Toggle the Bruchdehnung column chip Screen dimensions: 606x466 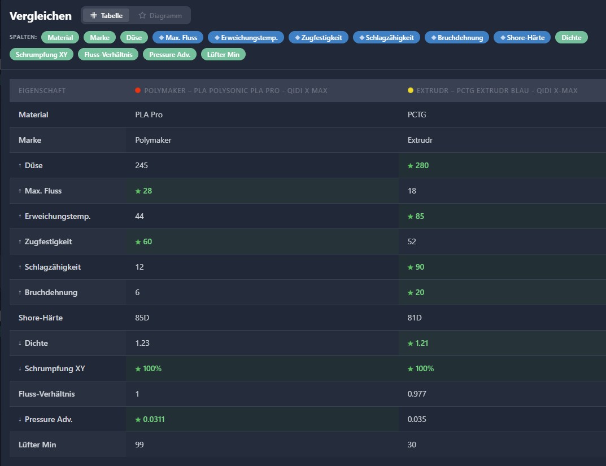pos(457,37)
